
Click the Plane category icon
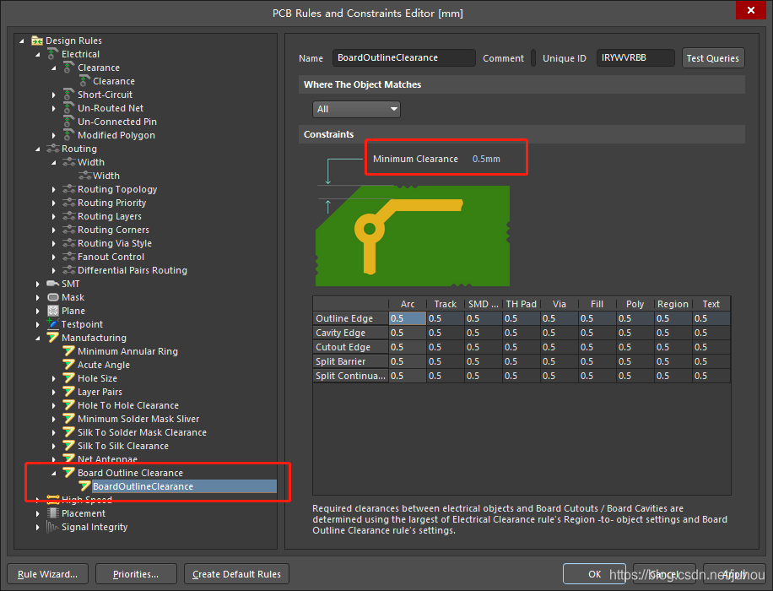[53, 311]
